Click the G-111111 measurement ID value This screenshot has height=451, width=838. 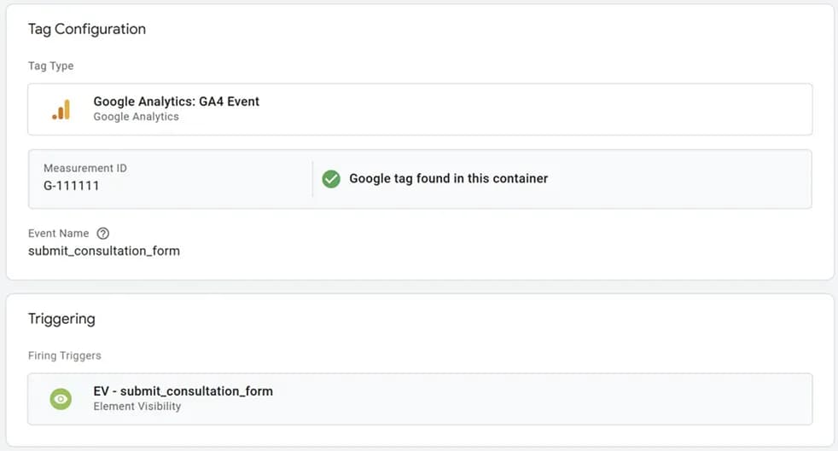click(x=71, y=186)
